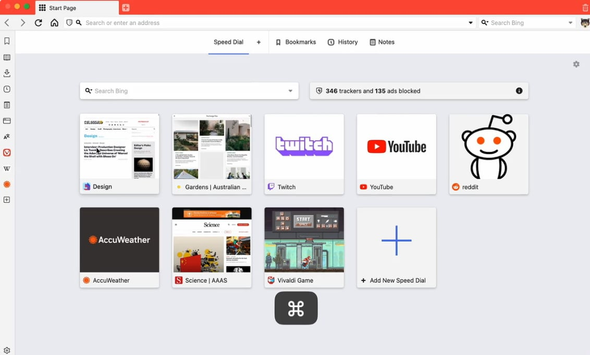Open a new tab with the plus button
The height and width of the screenshot is (355, 590).
click(126, 8)
